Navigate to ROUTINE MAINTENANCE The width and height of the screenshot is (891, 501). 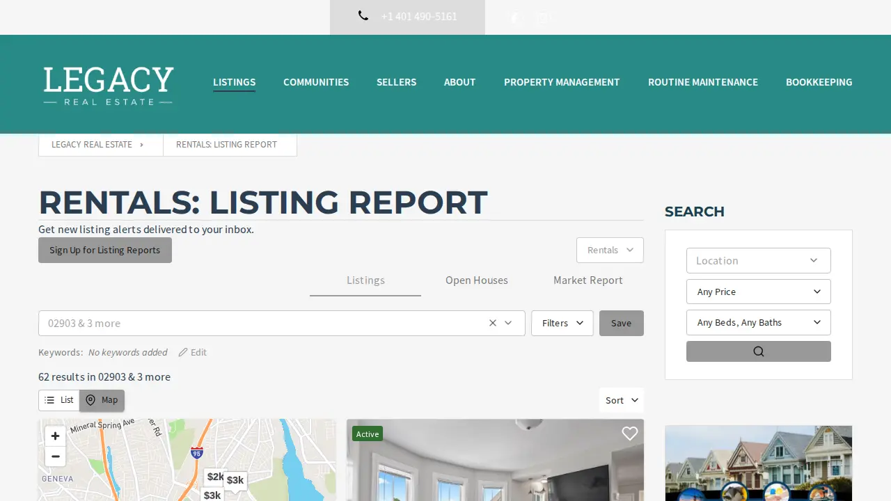point(703,82)
